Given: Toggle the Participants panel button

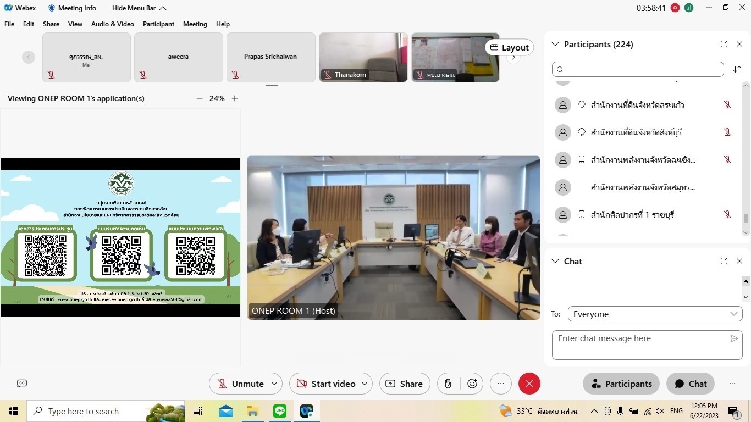Looking at the screenshot, I should (621, 384).
